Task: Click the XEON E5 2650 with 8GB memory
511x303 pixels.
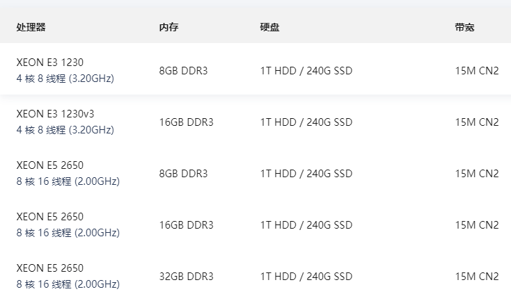Action: (x=50, y=165)
